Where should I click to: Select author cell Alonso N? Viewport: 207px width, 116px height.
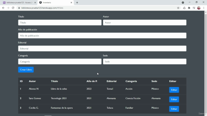[34, 89]
